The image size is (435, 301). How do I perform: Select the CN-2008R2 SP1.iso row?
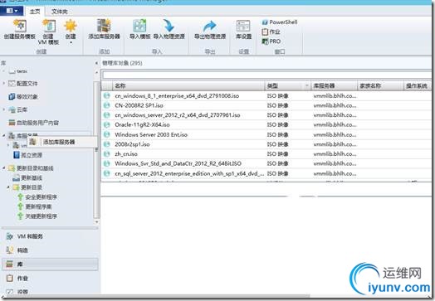266,105
